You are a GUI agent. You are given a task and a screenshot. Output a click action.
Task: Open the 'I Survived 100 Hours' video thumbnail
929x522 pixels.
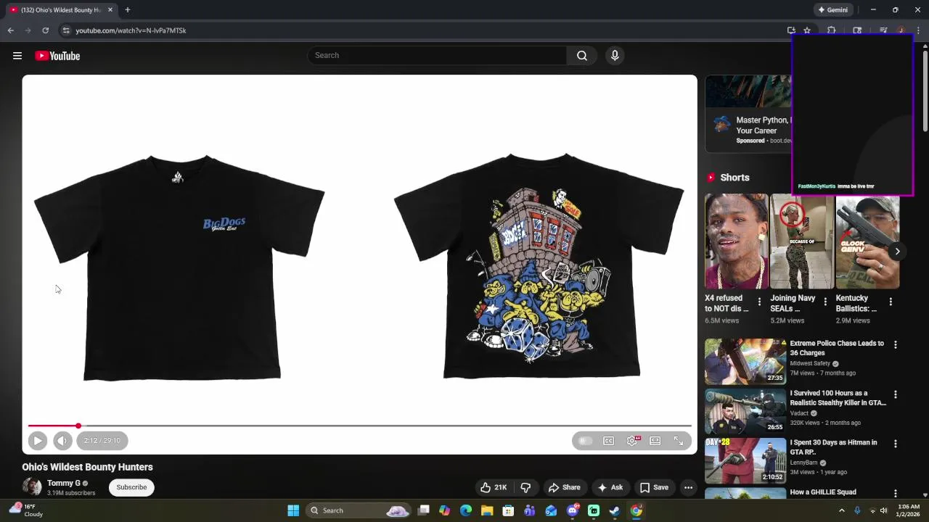pyautogui.click(x=745, y=410)
